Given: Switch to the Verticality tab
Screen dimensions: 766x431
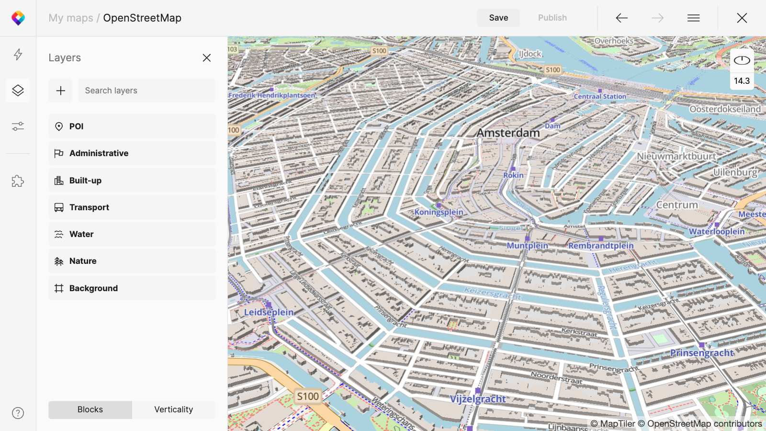Looking at the screenshot, I should [173, 409].
